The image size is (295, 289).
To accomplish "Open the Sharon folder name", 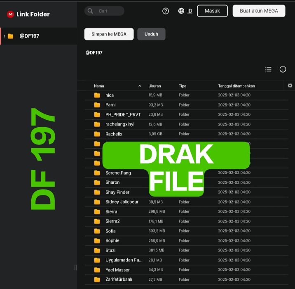I will coord(112,182).
